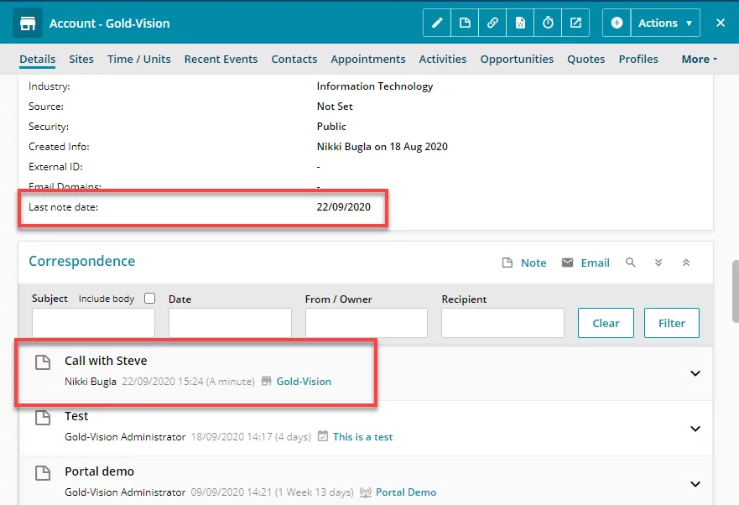This screenshot has width=739, height=505.
Task: Click the account storefront icon in header
Action: (28, 23)
